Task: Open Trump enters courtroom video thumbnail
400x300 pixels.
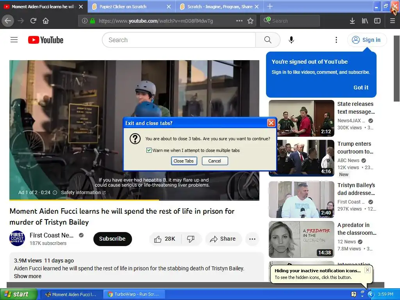Action: click(301, 158)
